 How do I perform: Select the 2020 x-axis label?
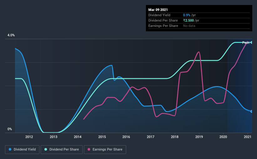tap(223, 137)
